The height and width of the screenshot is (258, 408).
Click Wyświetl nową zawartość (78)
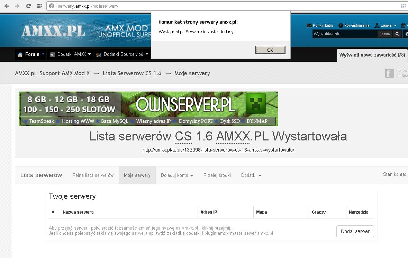(x=372, y=55)
